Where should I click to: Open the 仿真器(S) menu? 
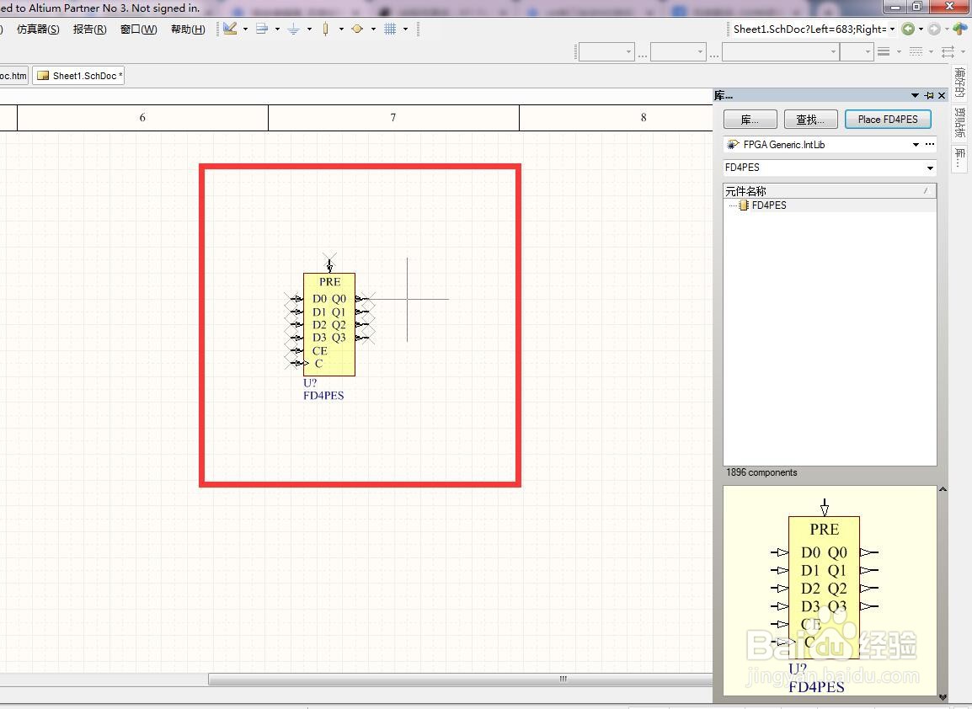pyautogui.click(x=38, y=29)
